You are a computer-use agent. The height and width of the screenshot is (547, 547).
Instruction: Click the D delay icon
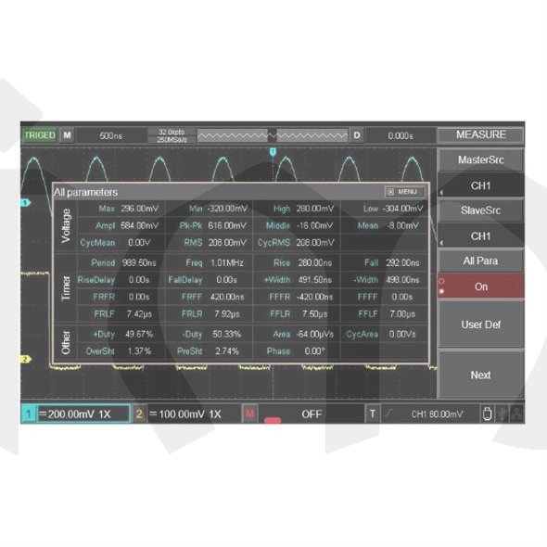357,135
